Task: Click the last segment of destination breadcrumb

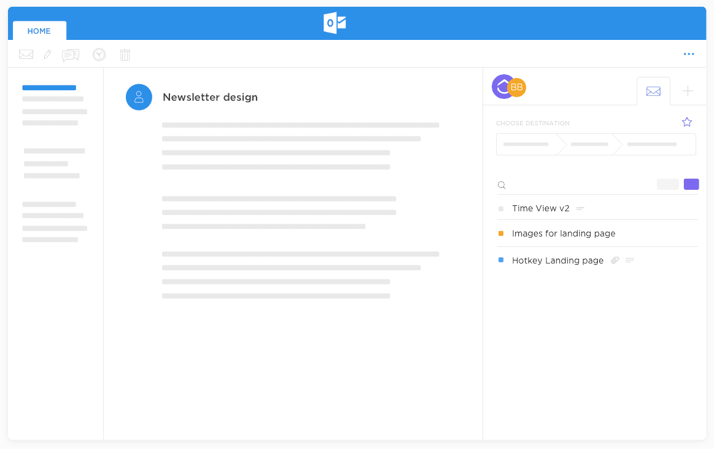Action: click(653, 144)
